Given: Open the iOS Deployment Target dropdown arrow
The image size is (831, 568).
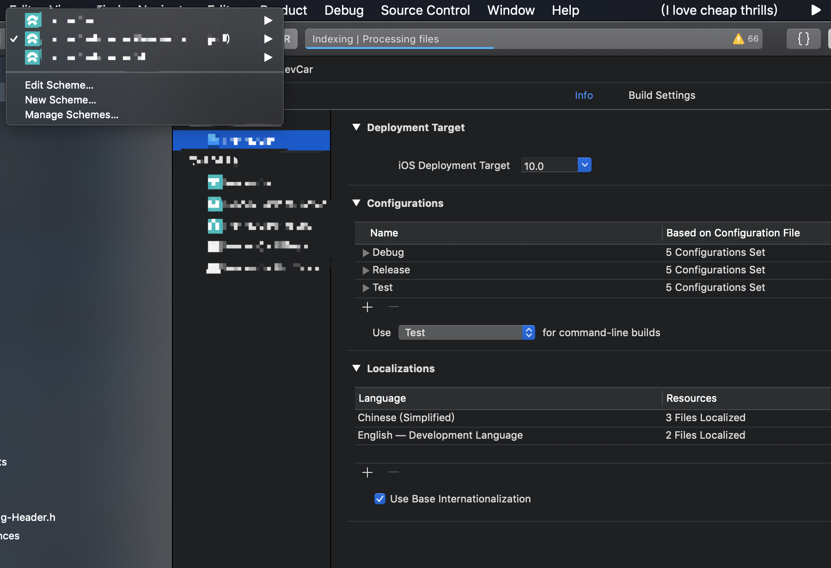Looking at the screenshot, I should [585, 165].
